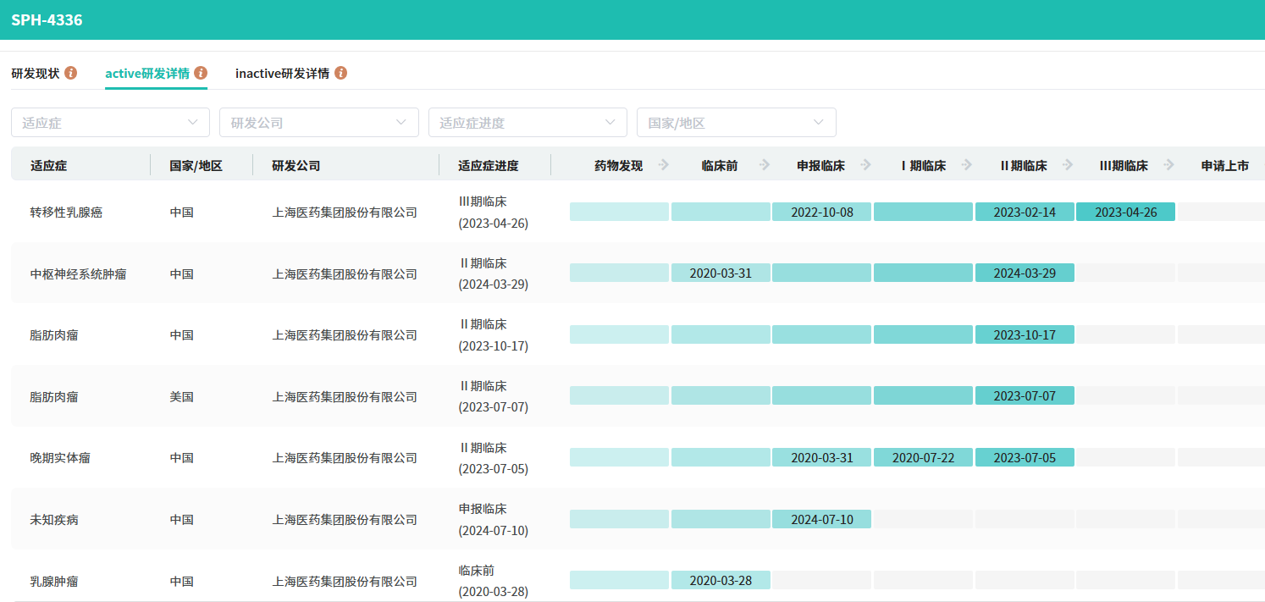This screenshot has height=602, width=1265.
Task: Click 中枢神经系统肿瘤 indication name
Action: tap(78, 274)
